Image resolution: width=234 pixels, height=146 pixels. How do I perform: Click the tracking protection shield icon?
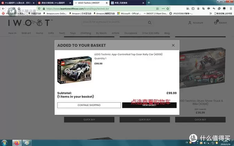pyautogui.click(x=39, y=9)
